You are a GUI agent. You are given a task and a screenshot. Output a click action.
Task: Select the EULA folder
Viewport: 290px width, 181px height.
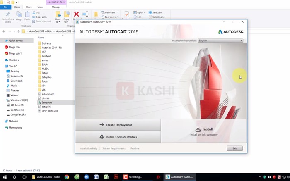(x=45, y=64)
